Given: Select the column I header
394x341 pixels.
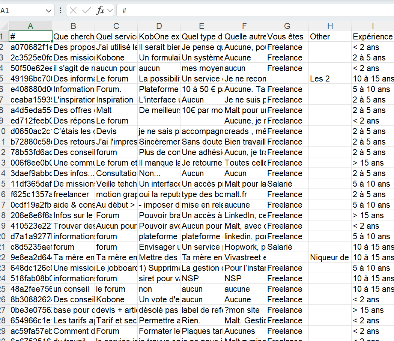Looking at the screenshot, I should point(372,26).
